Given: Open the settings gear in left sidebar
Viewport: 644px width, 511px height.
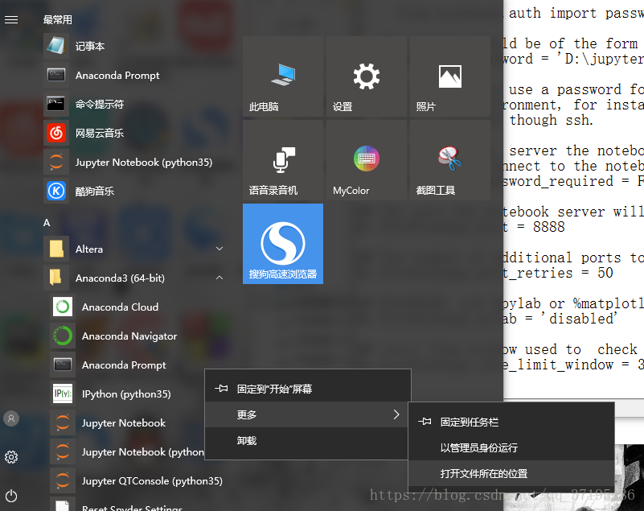Looking at the screenshot, I should [11, 457].
